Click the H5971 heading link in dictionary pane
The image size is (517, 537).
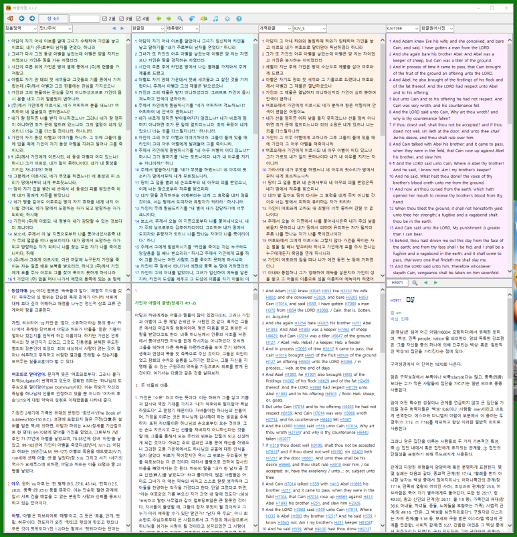pos(396,300)
